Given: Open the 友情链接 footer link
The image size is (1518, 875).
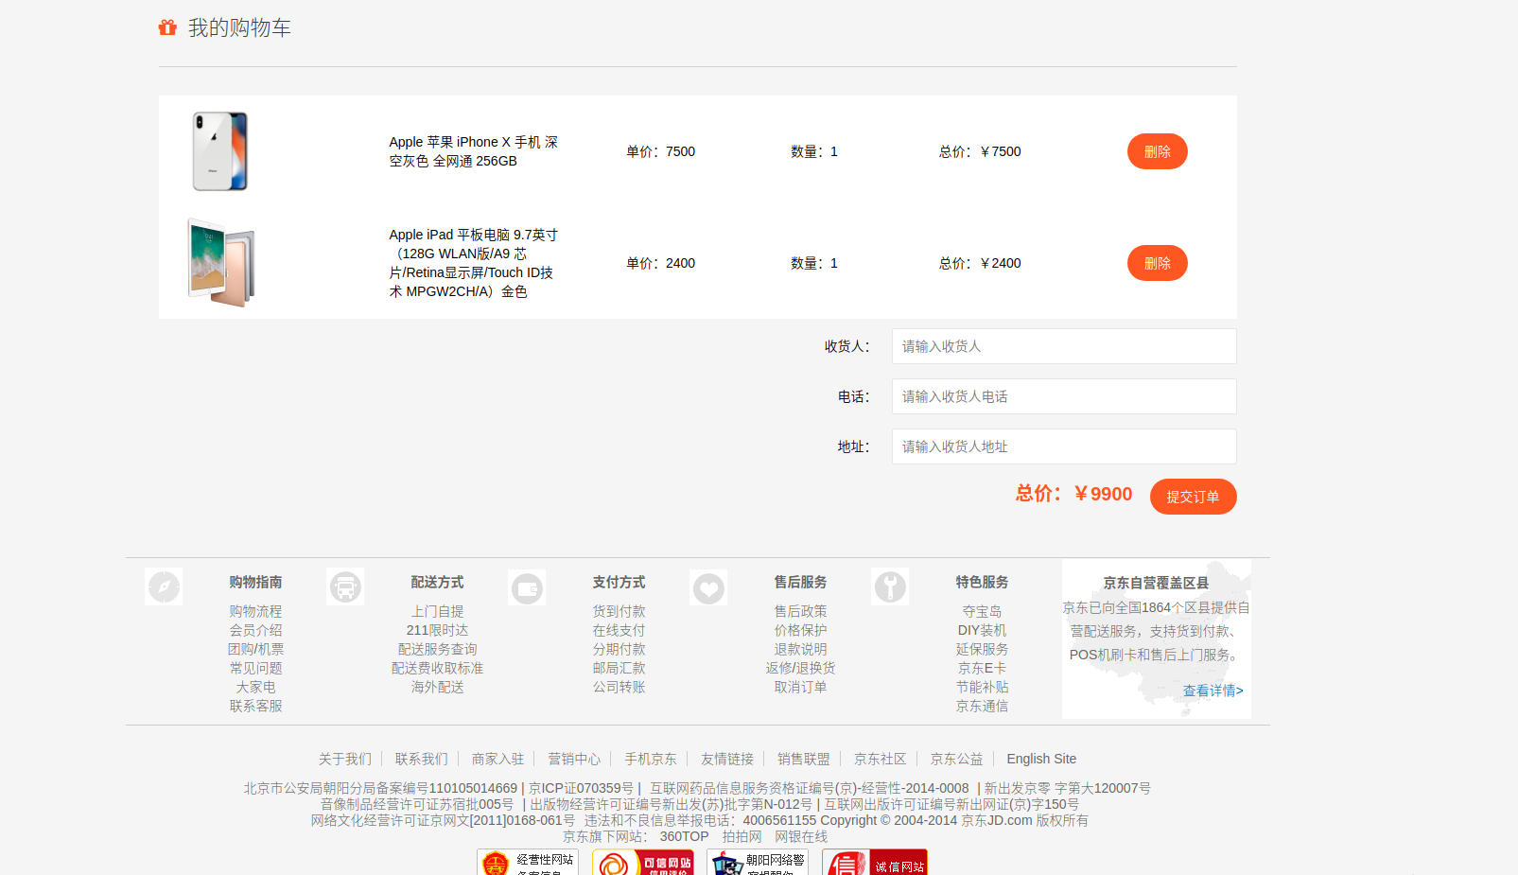Looking at the screenshot, I should pos(727,759).
